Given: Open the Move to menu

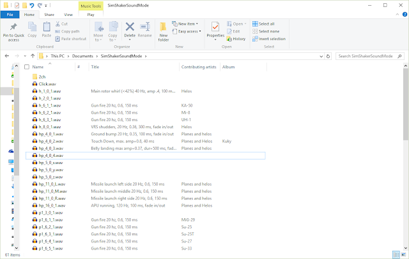Looking at the screenshot, I should coord(98,32).
